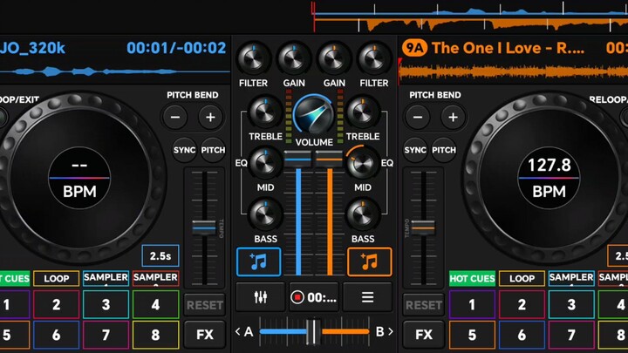Nudge crossfader toward B with right chevron
The image size is (628, 353).
click(x=391, y=331)
